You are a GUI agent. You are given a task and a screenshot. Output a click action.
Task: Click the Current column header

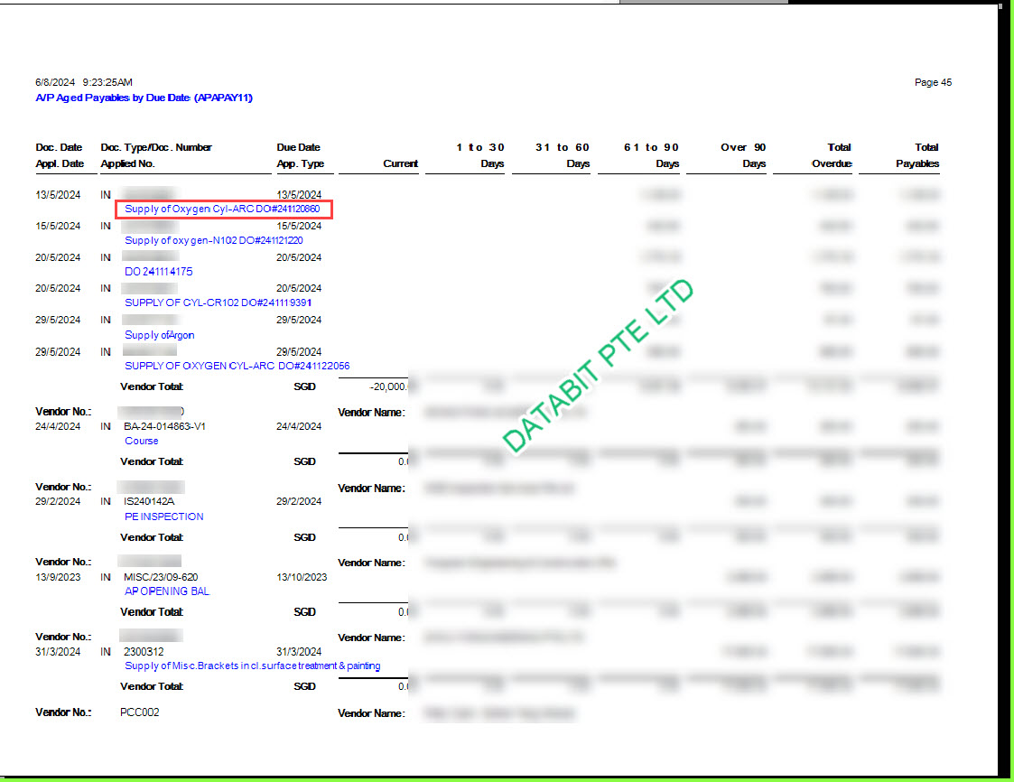(x=400, y=163)
